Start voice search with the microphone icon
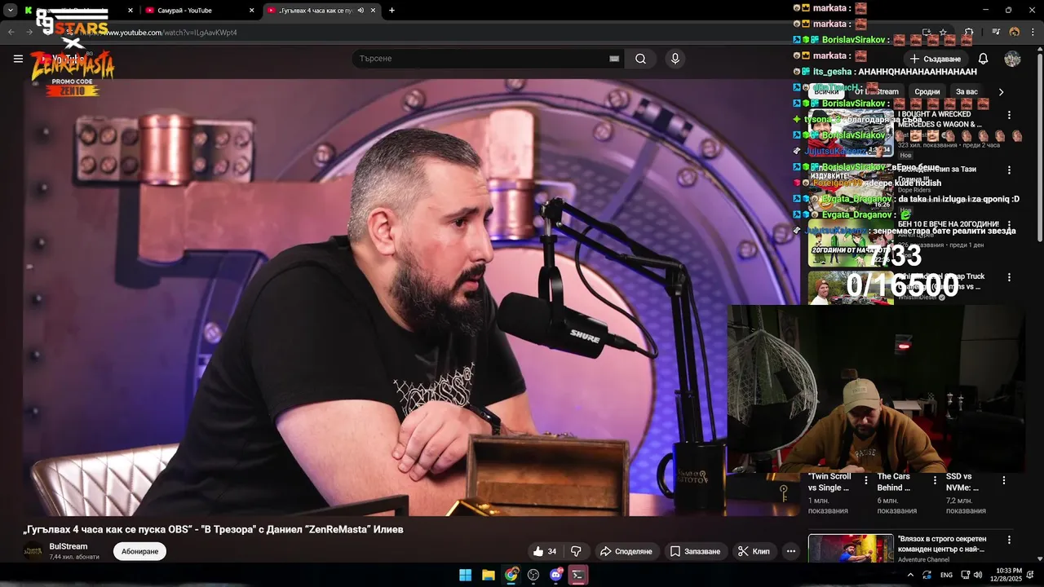Screen dimensions: 1044x587 [675, 59]
